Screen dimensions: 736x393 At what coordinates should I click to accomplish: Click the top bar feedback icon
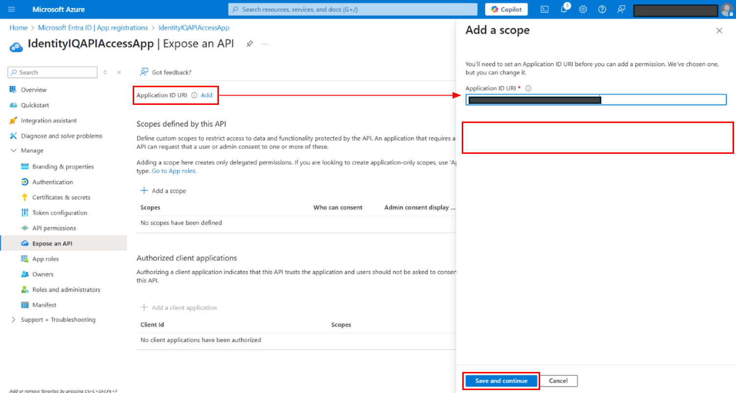click(621, 9)
